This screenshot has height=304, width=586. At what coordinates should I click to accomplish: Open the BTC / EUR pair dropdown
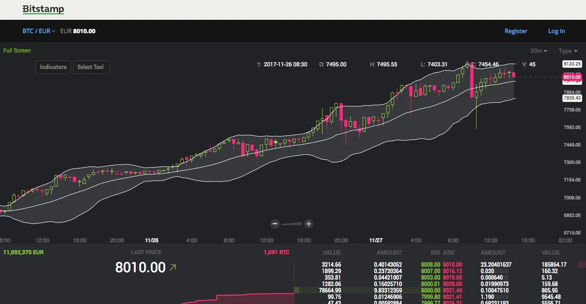point(39,31)
